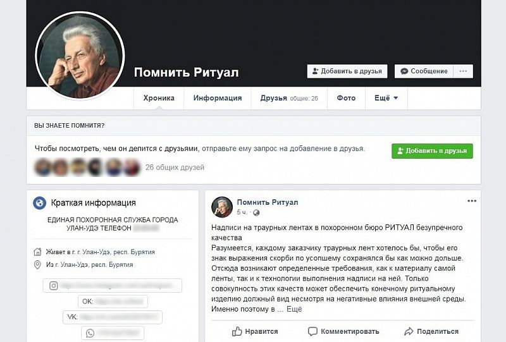The height and width of the screenshot is (342, 506).
Task: Open the Друзья tab
Action: click(x=289, y=98)
